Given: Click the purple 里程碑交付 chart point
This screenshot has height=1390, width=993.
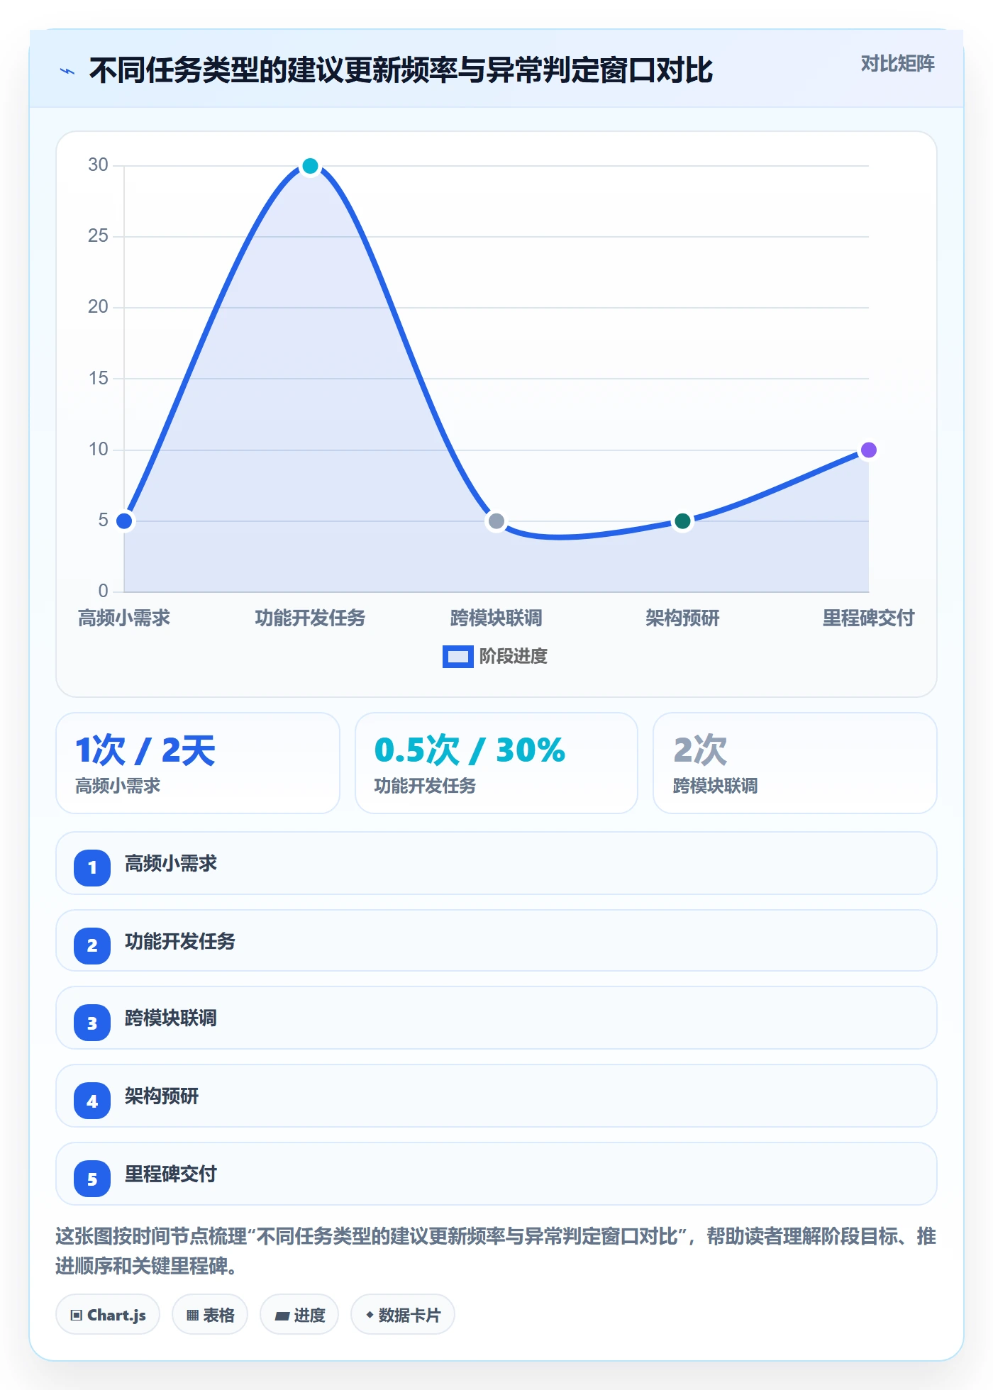Looking at the screenshot, I should [868, 450].
